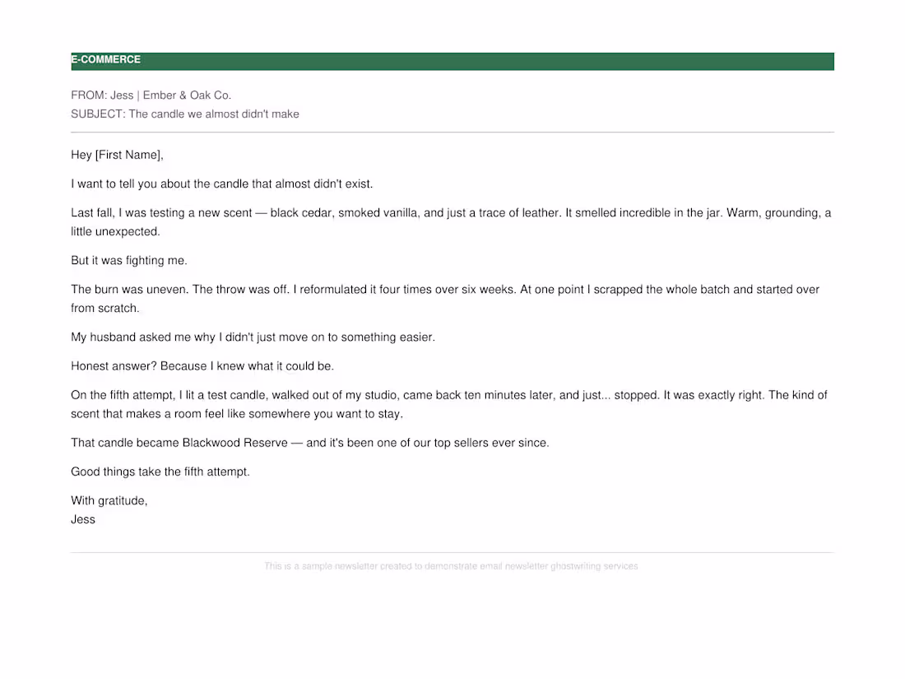Select the FROM: Jess | Ember & Oak Co. line
Image resolution: width=905 pixels, height=679 pixels.
[151, 95]
